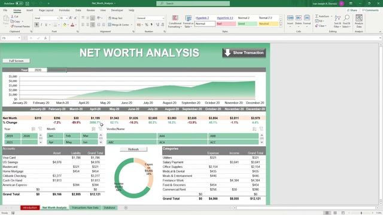Toggle Wrap Text
383x215 pixels.
[115, 18]
